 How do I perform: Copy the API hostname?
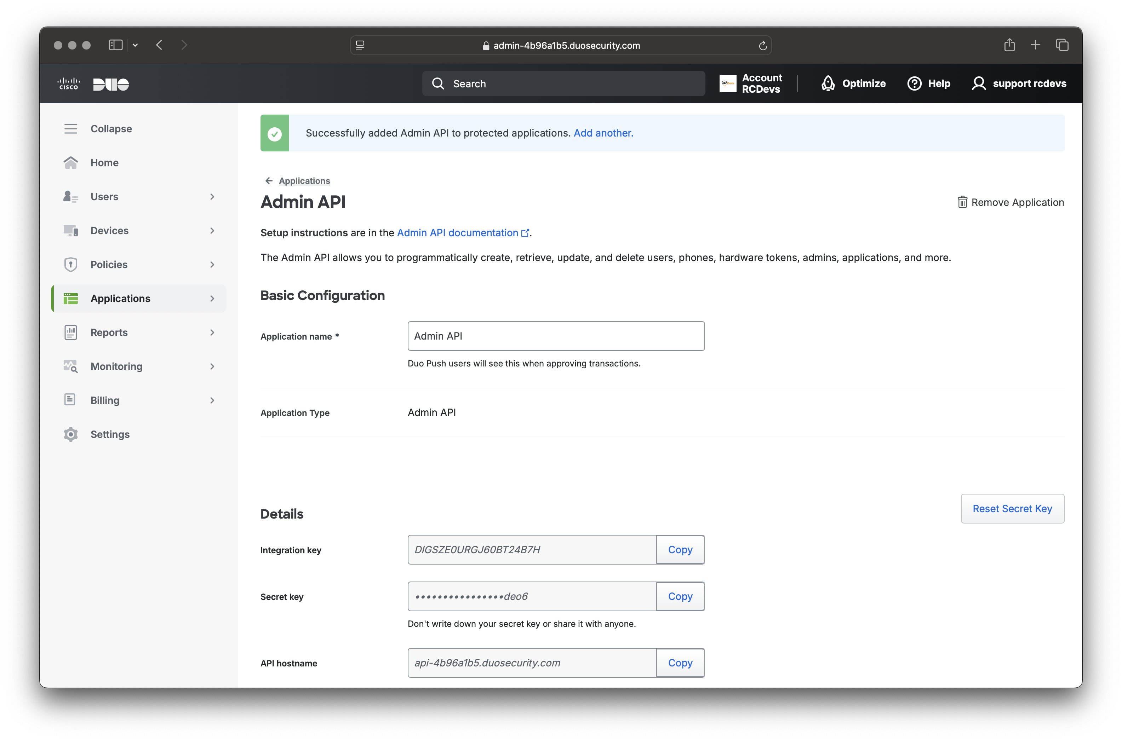pyautogui.click(x=680, y=663)
